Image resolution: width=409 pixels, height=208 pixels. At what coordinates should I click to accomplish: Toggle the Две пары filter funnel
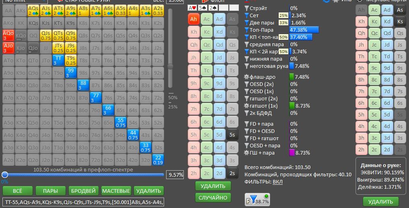247,22
